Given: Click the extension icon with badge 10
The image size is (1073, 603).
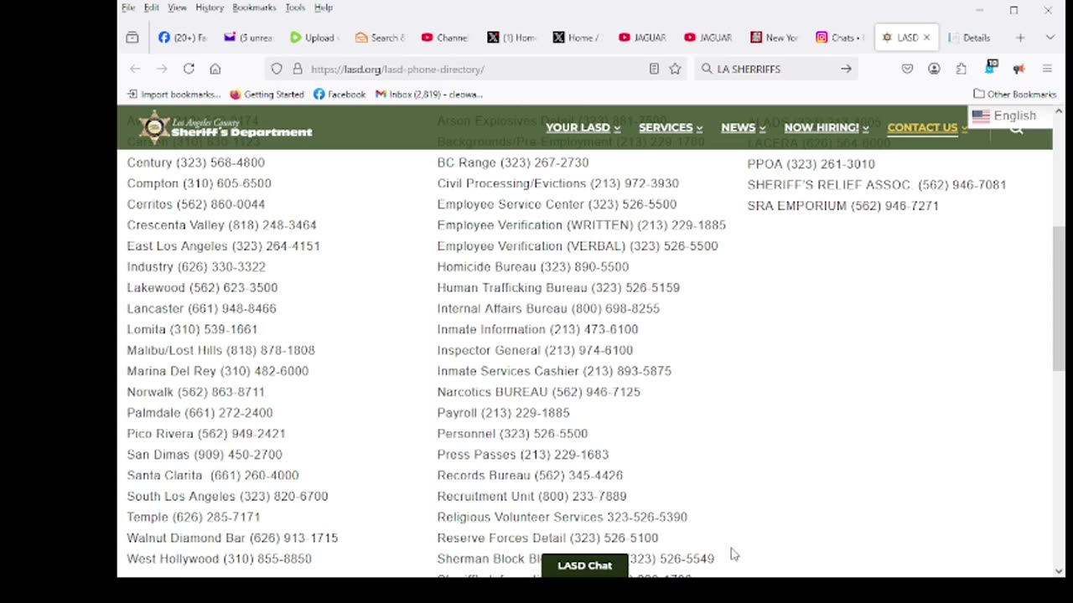Looking at the screenshot, I should tap(990, 68).
